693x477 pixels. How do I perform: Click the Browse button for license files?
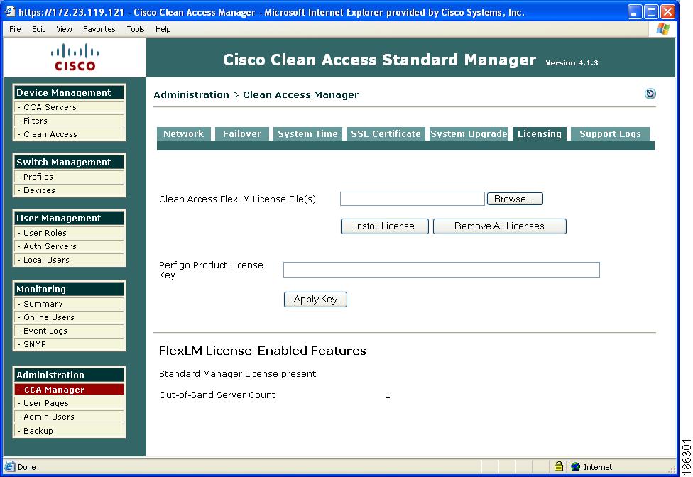(x=514, y=198)
